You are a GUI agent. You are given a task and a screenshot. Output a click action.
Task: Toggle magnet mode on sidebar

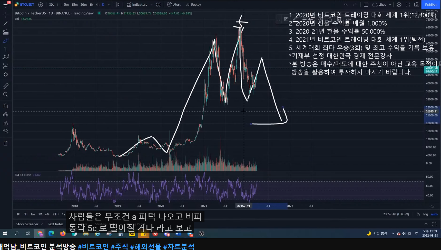[5, 106]
